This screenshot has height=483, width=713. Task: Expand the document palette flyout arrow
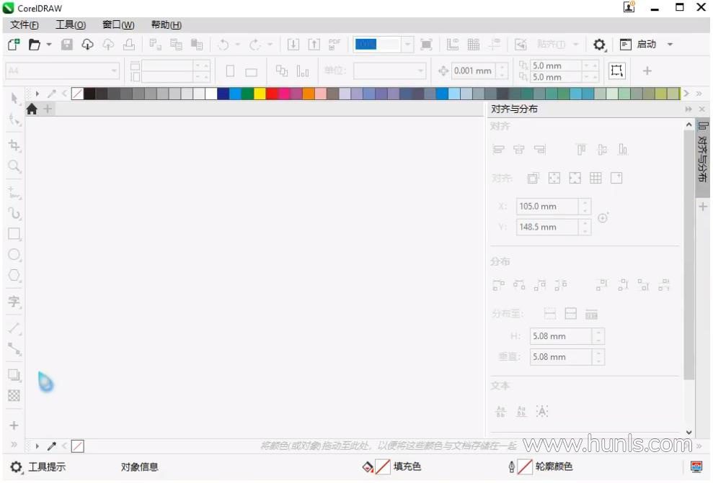click(x=37, y=446)
